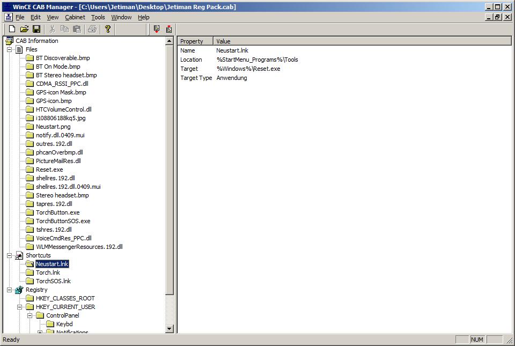
Task: Click the Target Type value Anwendung
Action: pos(232,78)
